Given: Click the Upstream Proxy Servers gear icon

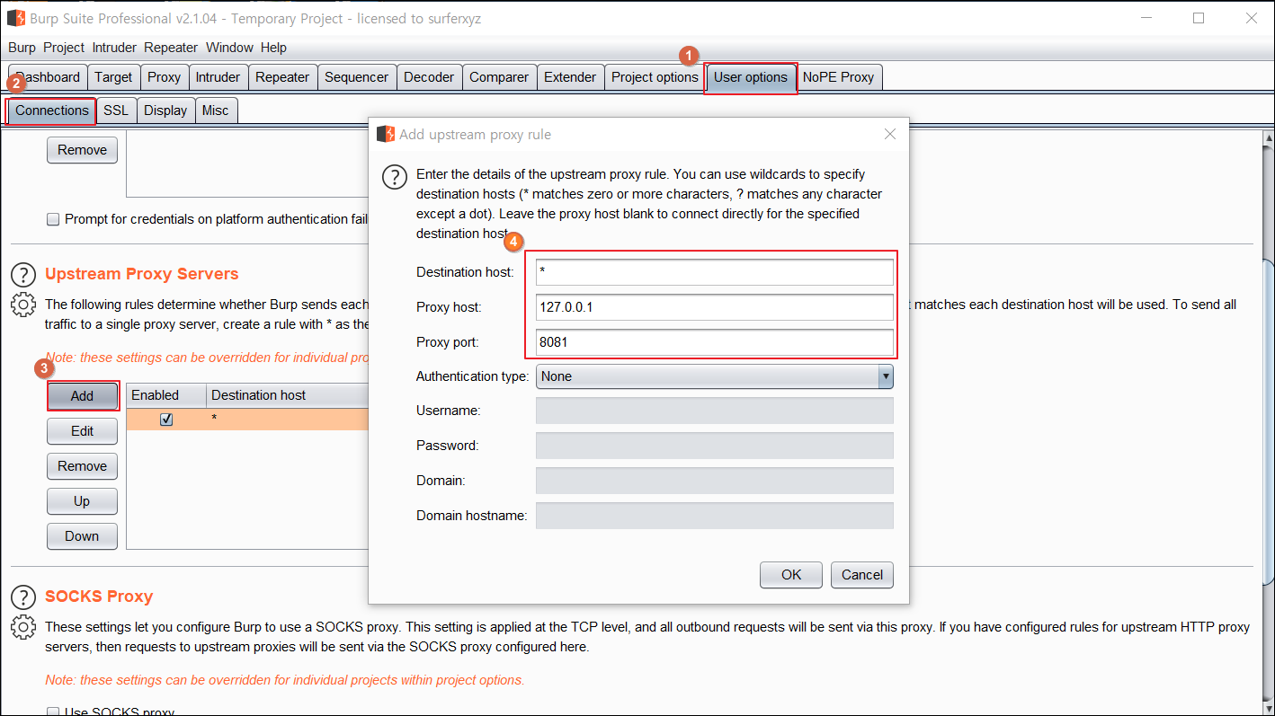Looking at the screenshot, I should point(23,305).
